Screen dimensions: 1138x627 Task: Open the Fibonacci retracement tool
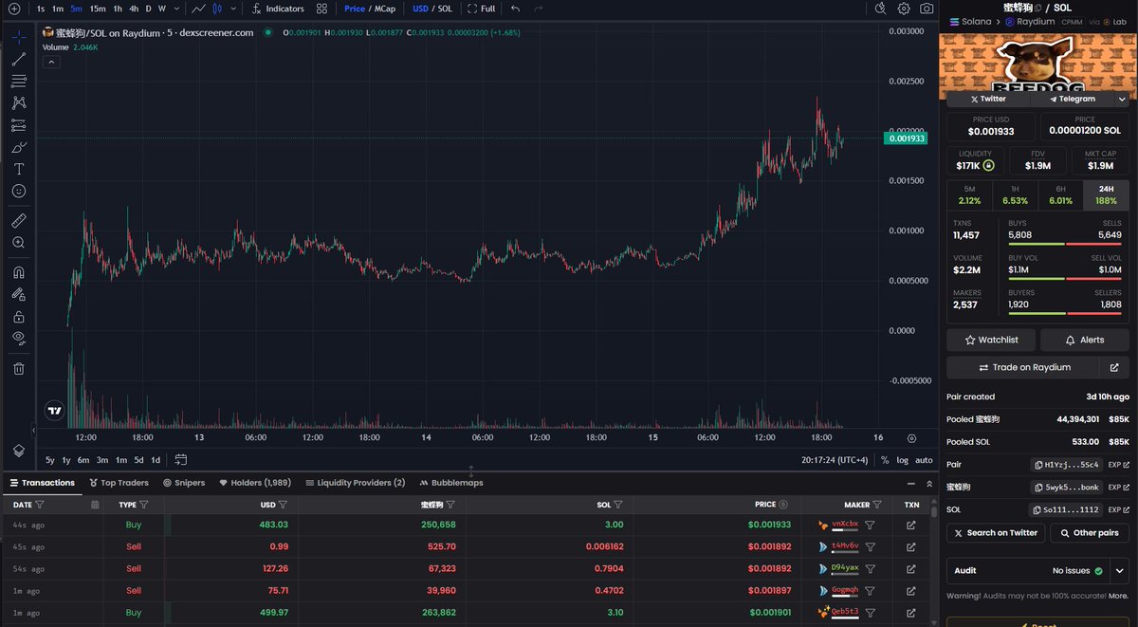(x=19, y=81)
